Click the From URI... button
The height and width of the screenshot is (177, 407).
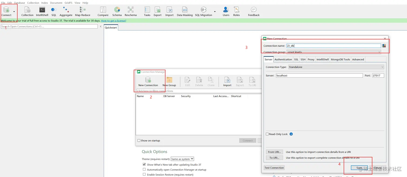(274, 152)
